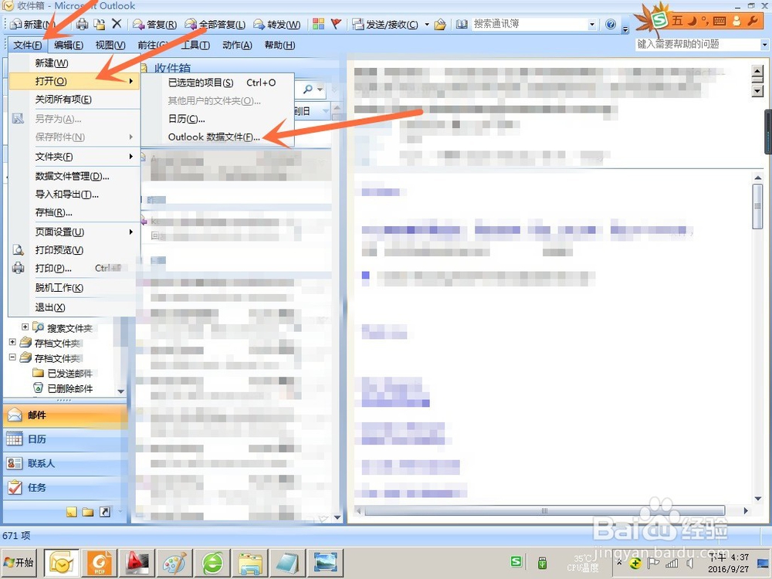Click the 发送/接收 send-receive icon

(x=357, y=24)
